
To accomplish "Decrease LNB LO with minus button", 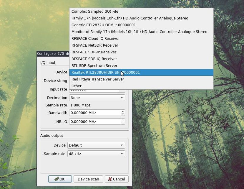I will coord(123,123).
